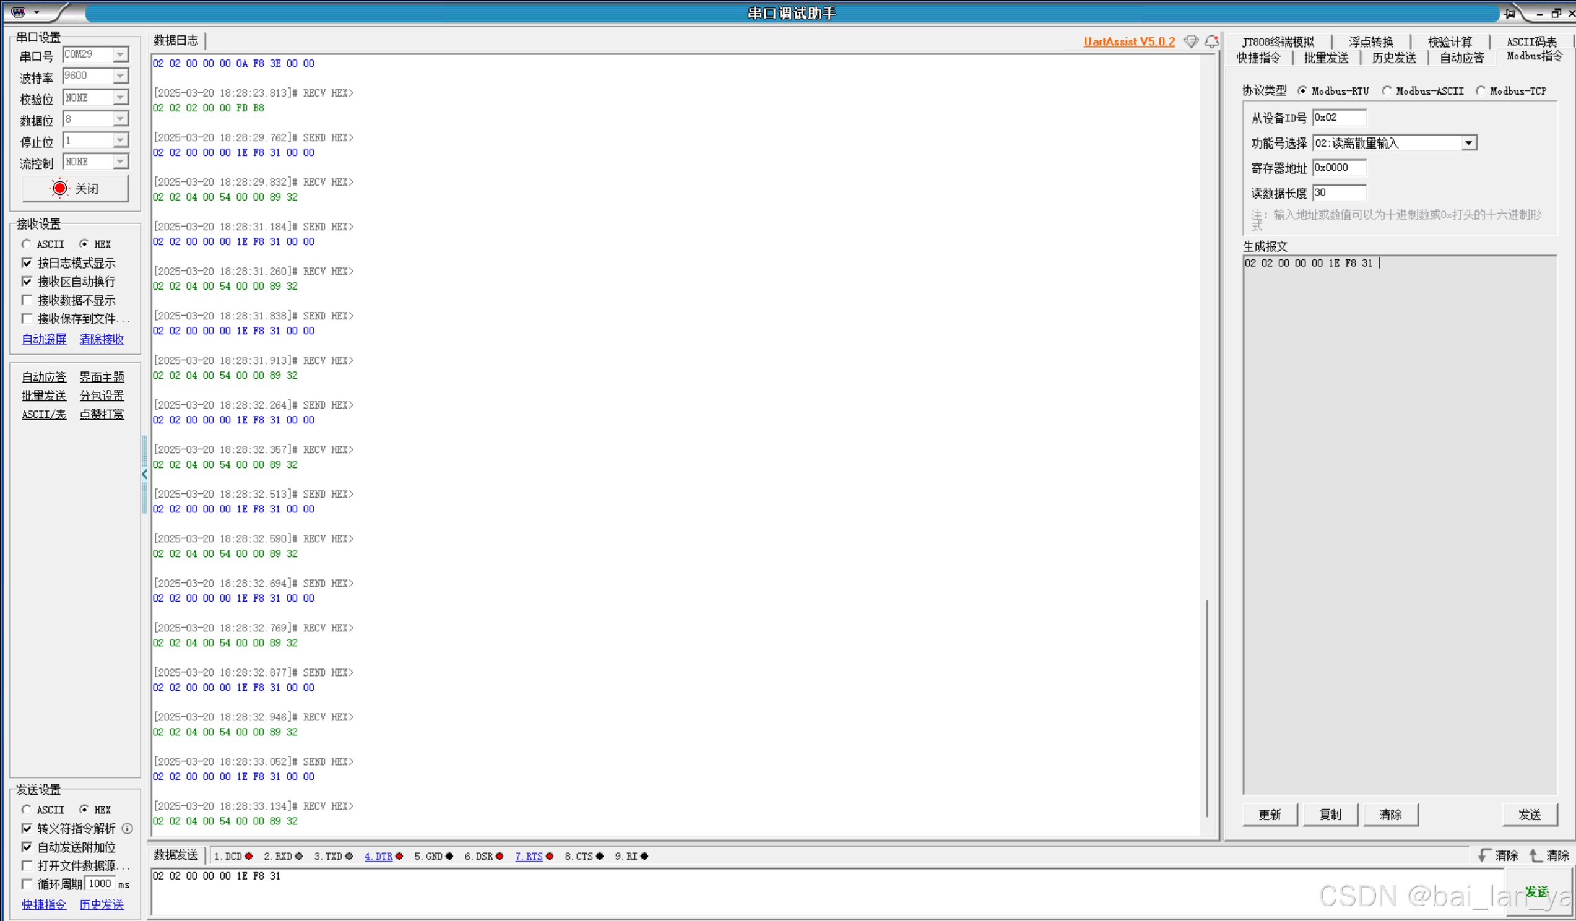Select the Modbus-TCP protocol radio button
The image size is (1576, 921).
point(1480,91)
